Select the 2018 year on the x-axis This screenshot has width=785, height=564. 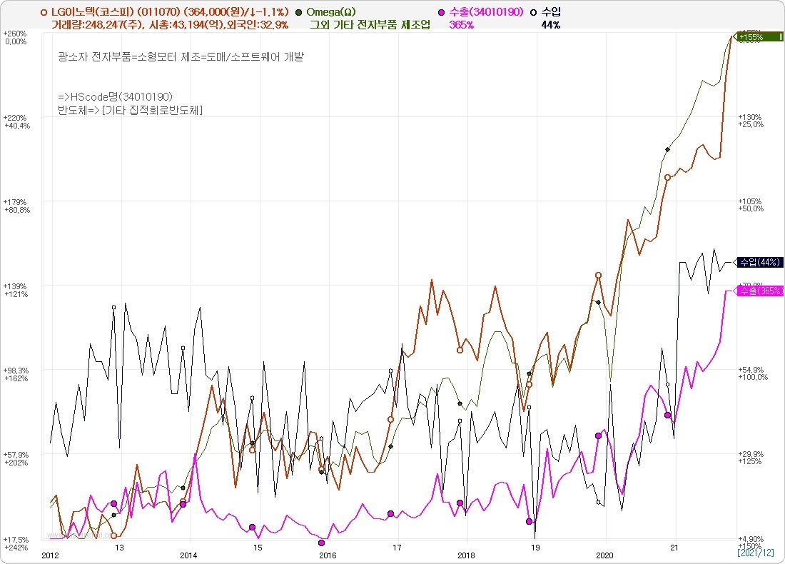466,555
